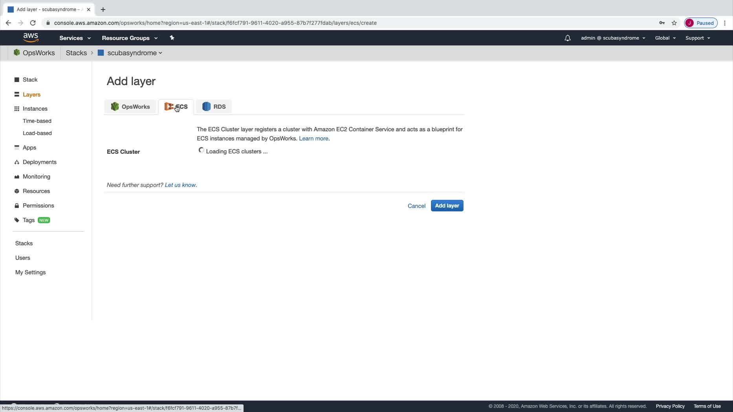The height and width of the screenshot is (412, 733).
Task: Open the Tags page
Action: pyautogui.click(x=29, y=220)
